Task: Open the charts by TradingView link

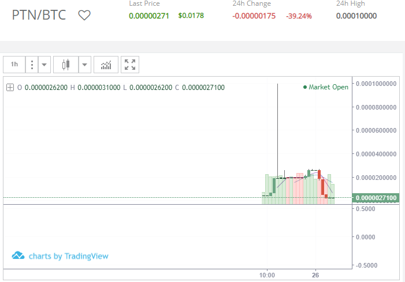Action: pyautogui.click(x=68, y=256)
